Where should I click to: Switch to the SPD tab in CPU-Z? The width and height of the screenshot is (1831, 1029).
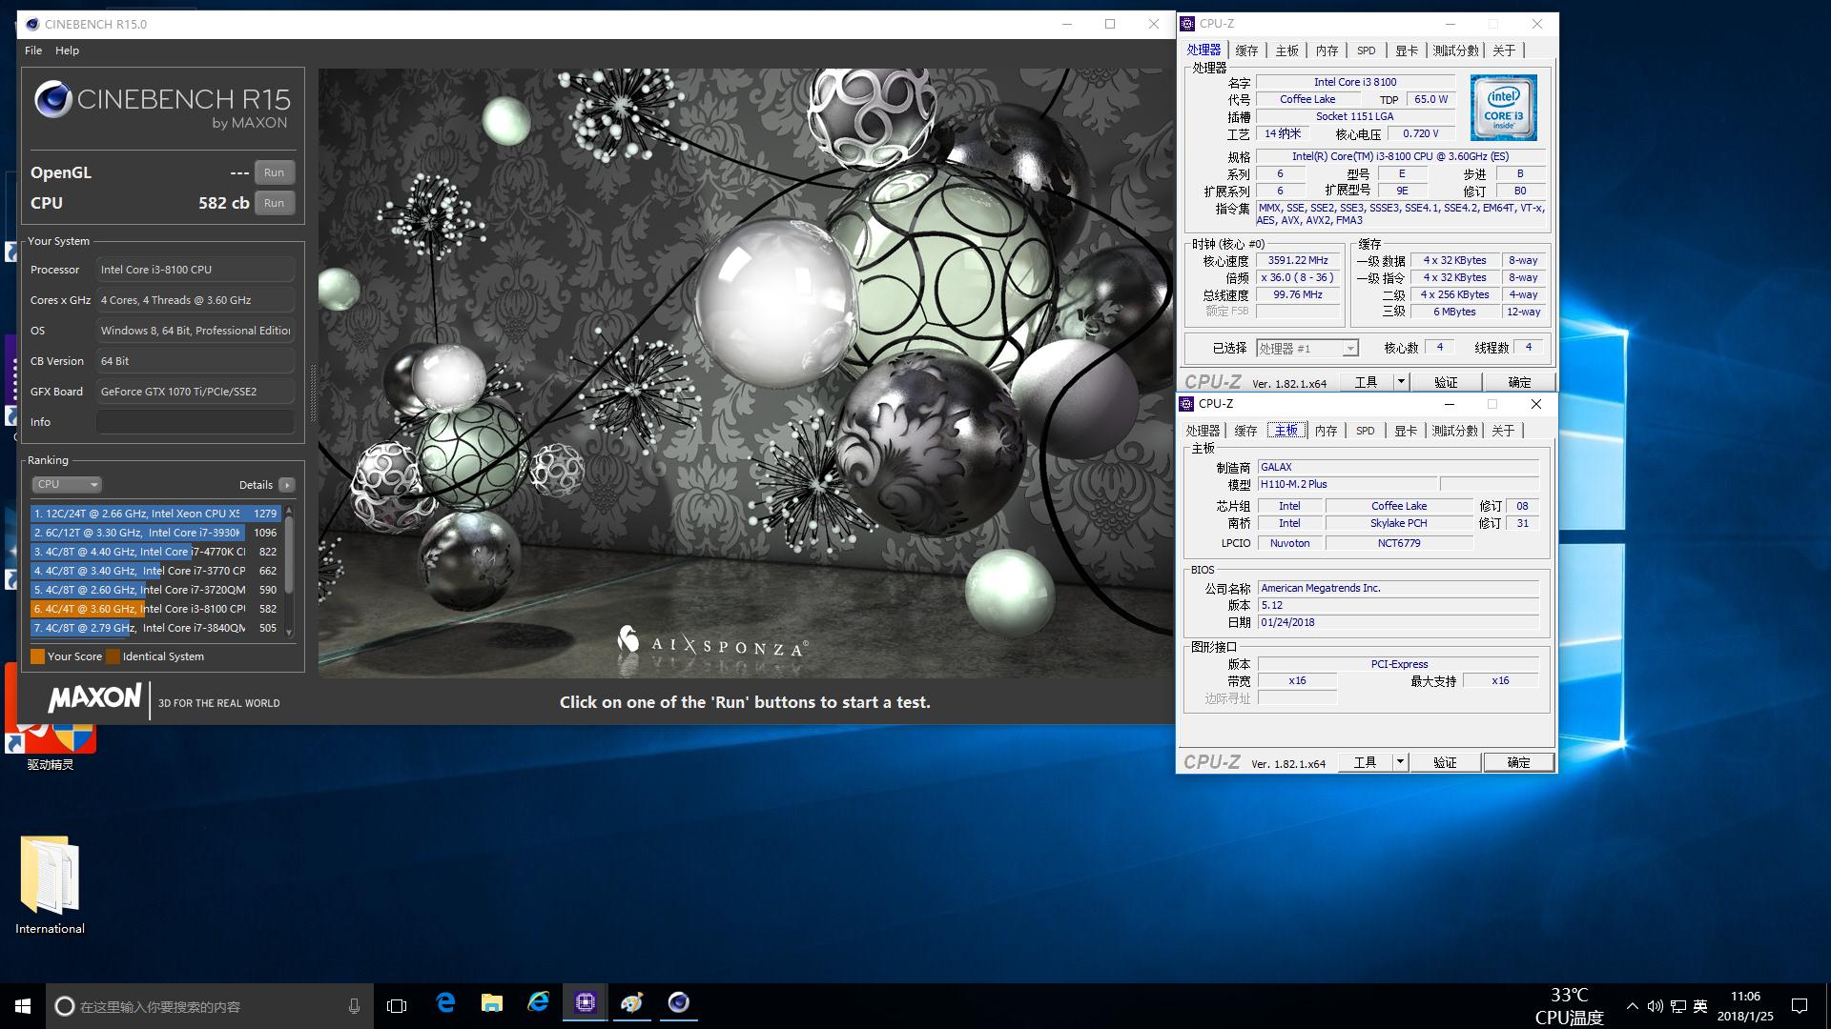click(x=1366, y=431)
